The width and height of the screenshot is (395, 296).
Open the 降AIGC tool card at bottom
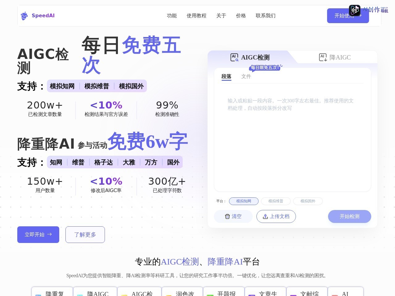tap(95, 292)
